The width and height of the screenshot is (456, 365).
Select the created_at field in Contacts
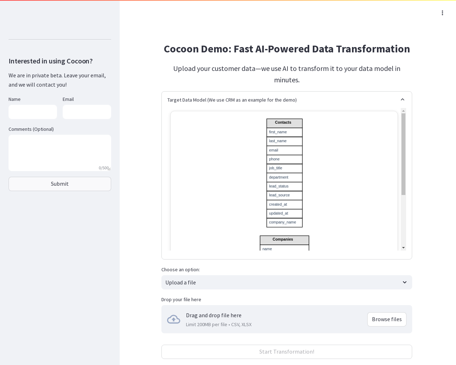284,205
